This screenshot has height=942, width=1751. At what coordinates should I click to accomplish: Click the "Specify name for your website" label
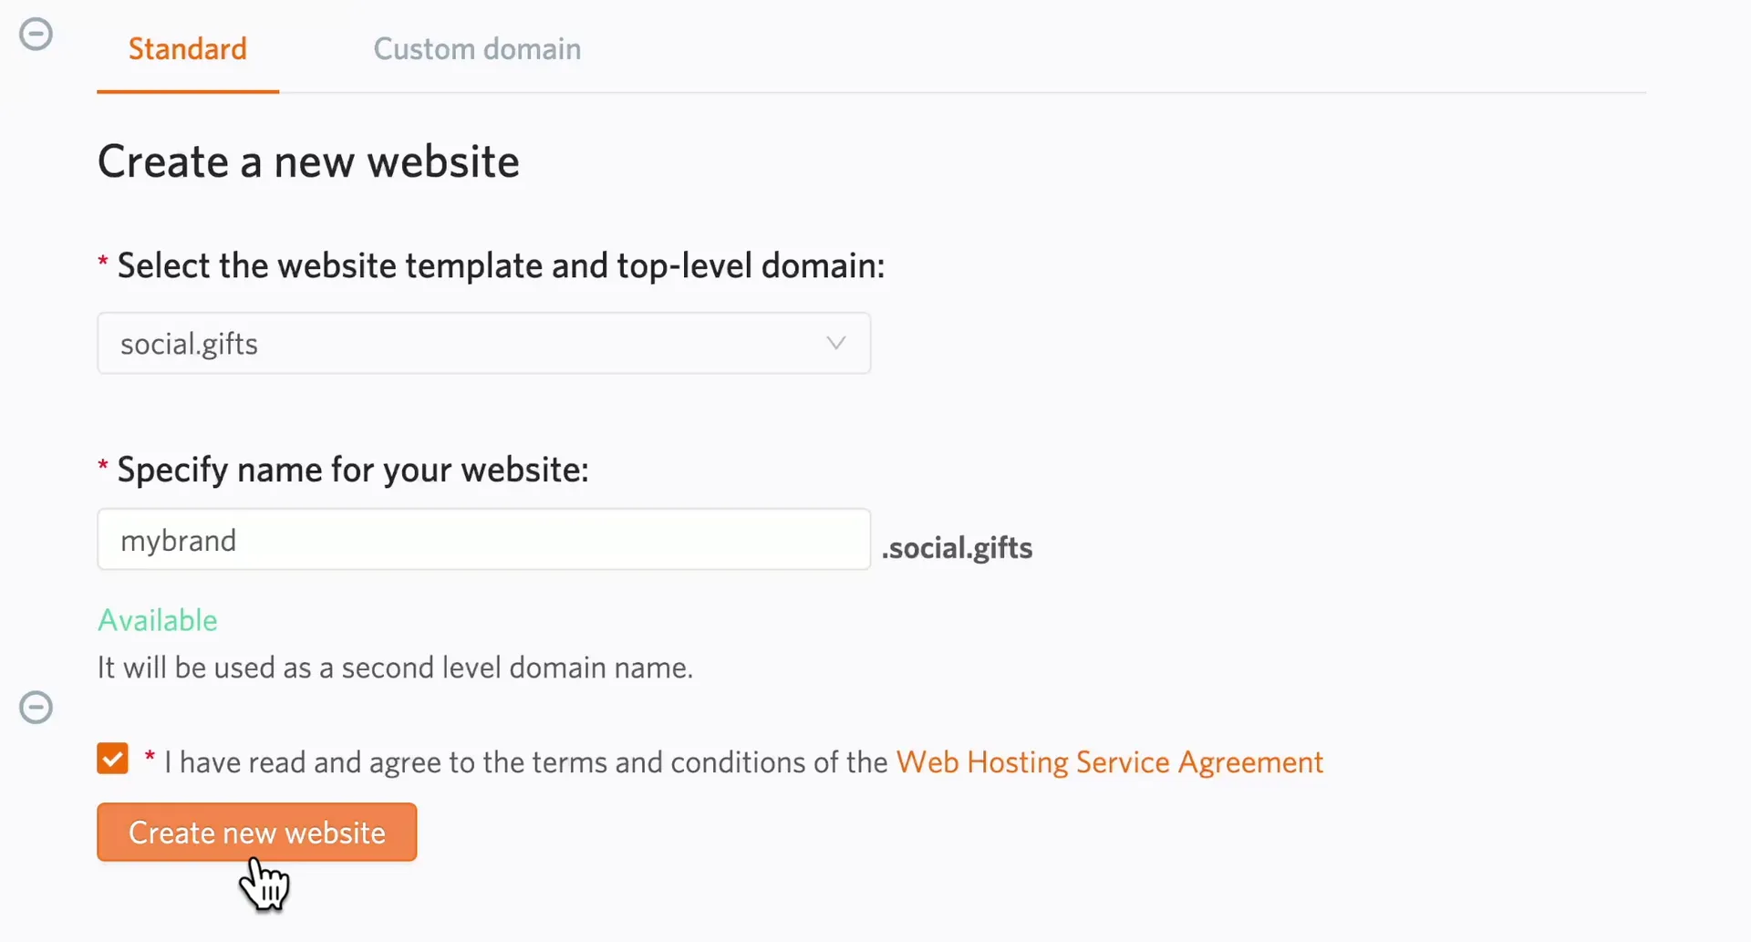click(x=353, y=471)
